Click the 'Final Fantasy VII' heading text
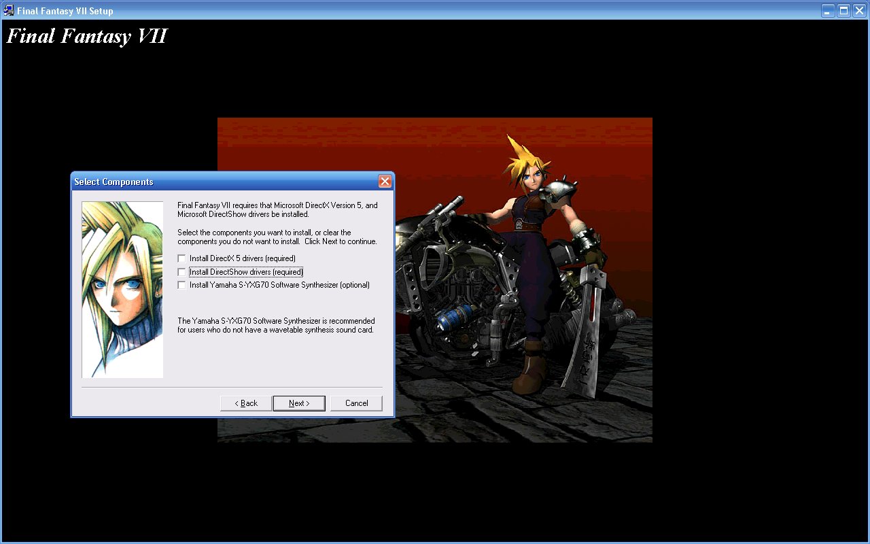Viewport: 870px width, 544px height. [87, 36]
